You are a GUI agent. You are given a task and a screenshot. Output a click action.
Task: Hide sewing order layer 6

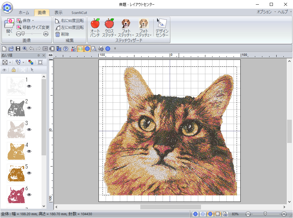pyautogui.click(x=29, y=195)
